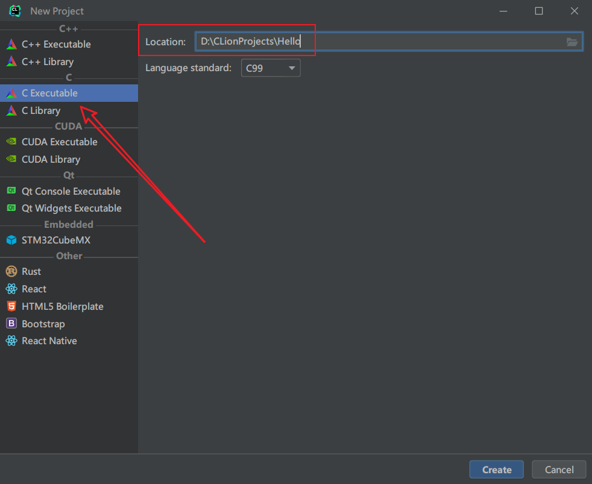Open the Language standard C99 dropdown
The width and height of the screenshot is (592, 484).
[x=271, y=68]
